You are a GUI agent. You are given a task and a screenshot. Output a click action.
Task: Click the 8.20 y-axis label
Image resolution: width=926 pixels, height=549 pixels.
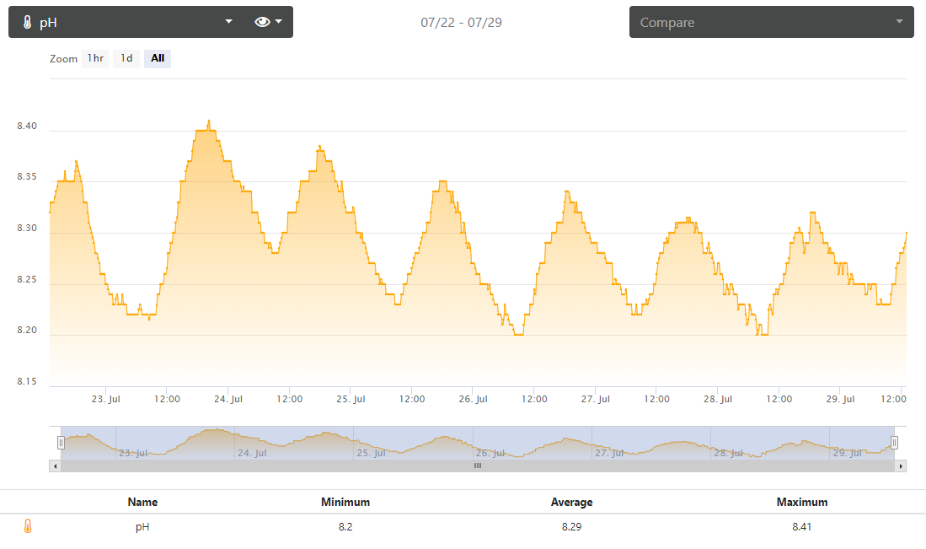point(27,331)
